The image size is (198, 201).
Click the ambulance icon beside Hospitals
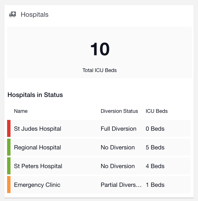pyautogui.click(x=12, y=14)
